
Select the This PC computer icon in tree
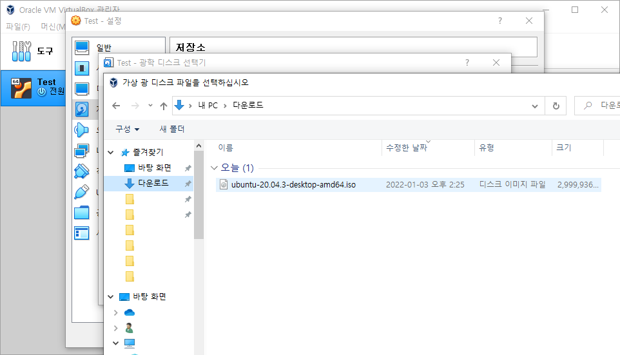(x=130, y=343)
